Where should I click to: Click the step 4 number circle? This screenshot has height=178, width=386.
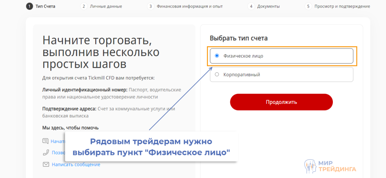coord(251,6)
